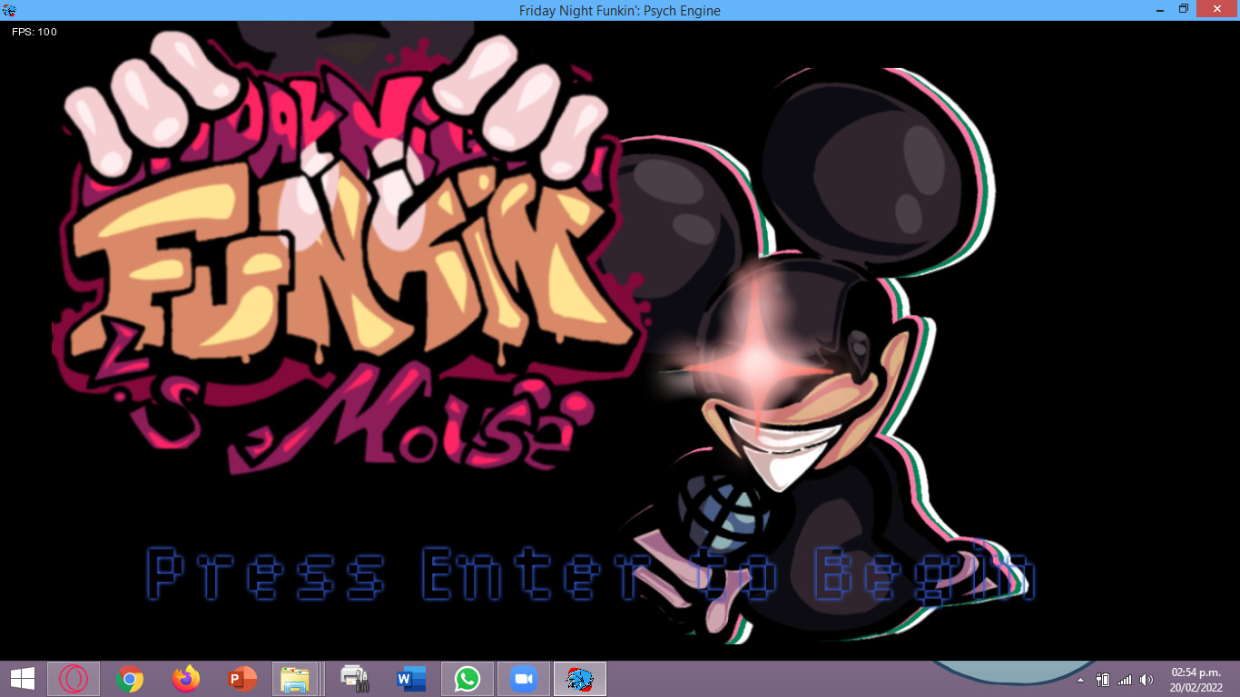
Task: Open the volume control
Action: coord(1146,678)
